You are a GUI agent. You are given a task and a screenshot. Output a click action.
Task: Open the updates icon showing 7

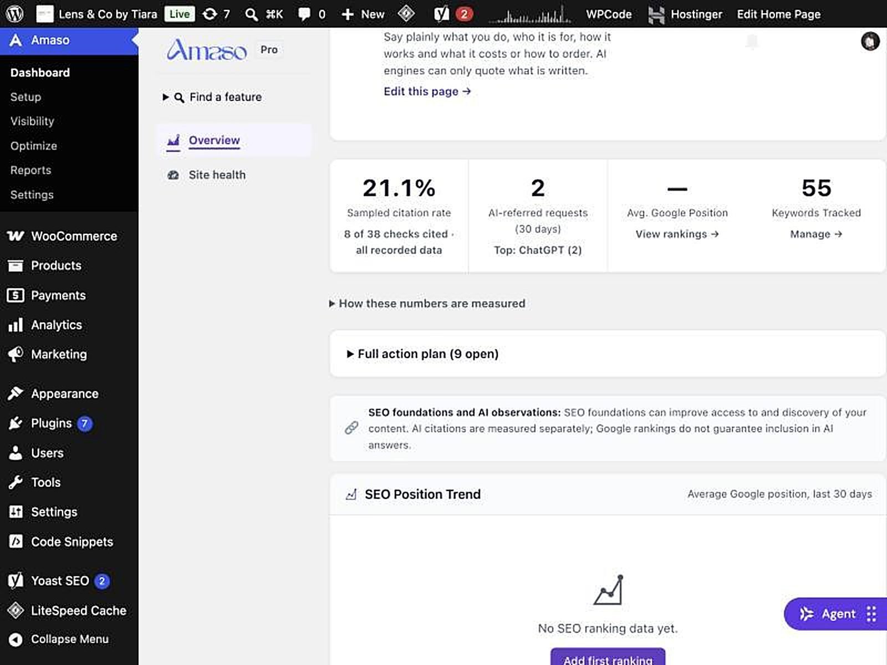(x=216, y=14)
